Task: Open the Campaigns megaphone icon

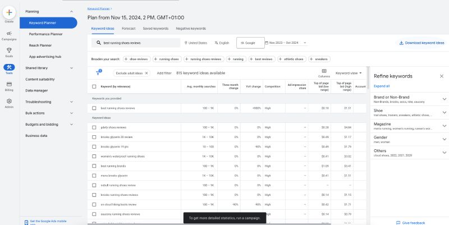Action: [x=9, y=34]
